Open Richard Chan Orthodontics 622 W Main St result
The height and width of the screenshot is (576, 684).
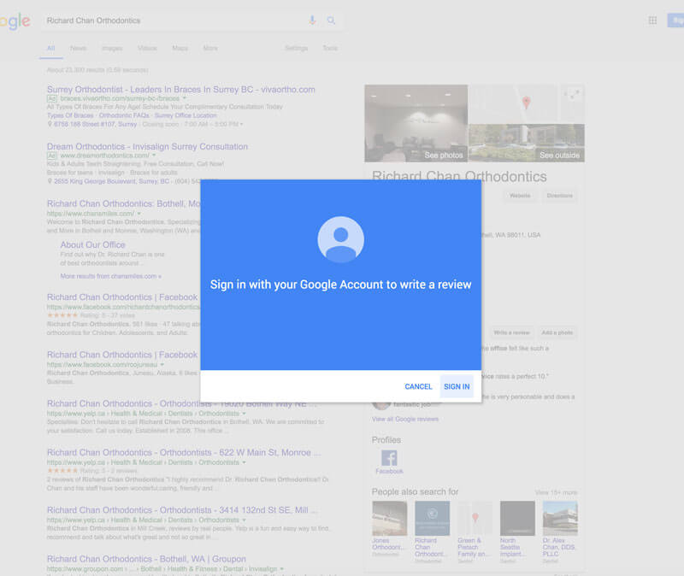183,453
